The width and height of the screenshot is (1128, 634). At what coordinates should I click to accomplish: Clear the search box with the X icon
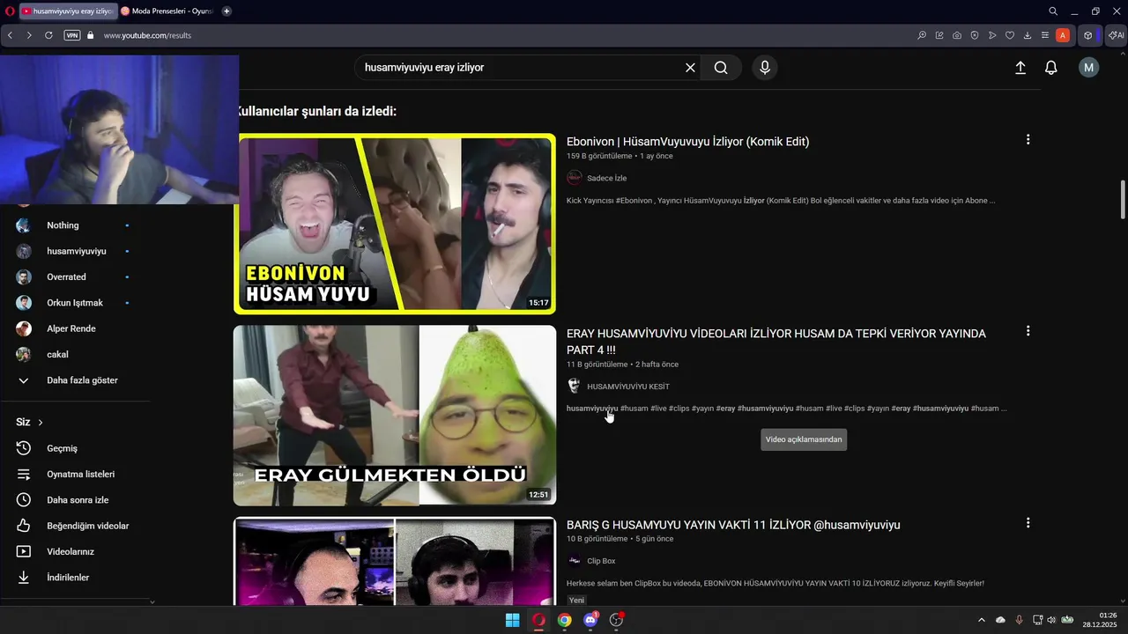pyautogui.click(x=690, y=68)
